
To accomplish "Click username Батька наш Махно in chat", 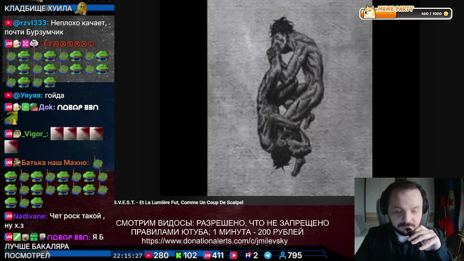I will pos(55,163).
